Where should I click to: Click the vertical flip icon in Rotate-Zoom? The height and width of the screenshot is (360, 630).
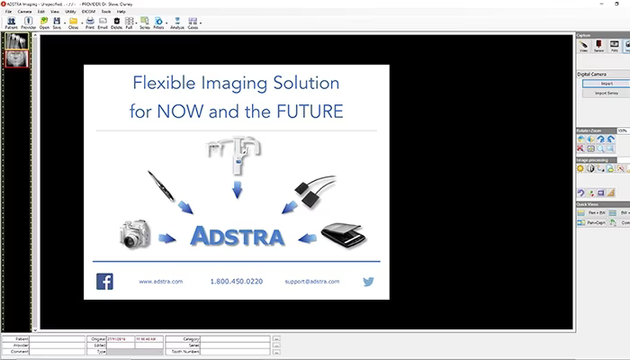(x=581, y=139)
